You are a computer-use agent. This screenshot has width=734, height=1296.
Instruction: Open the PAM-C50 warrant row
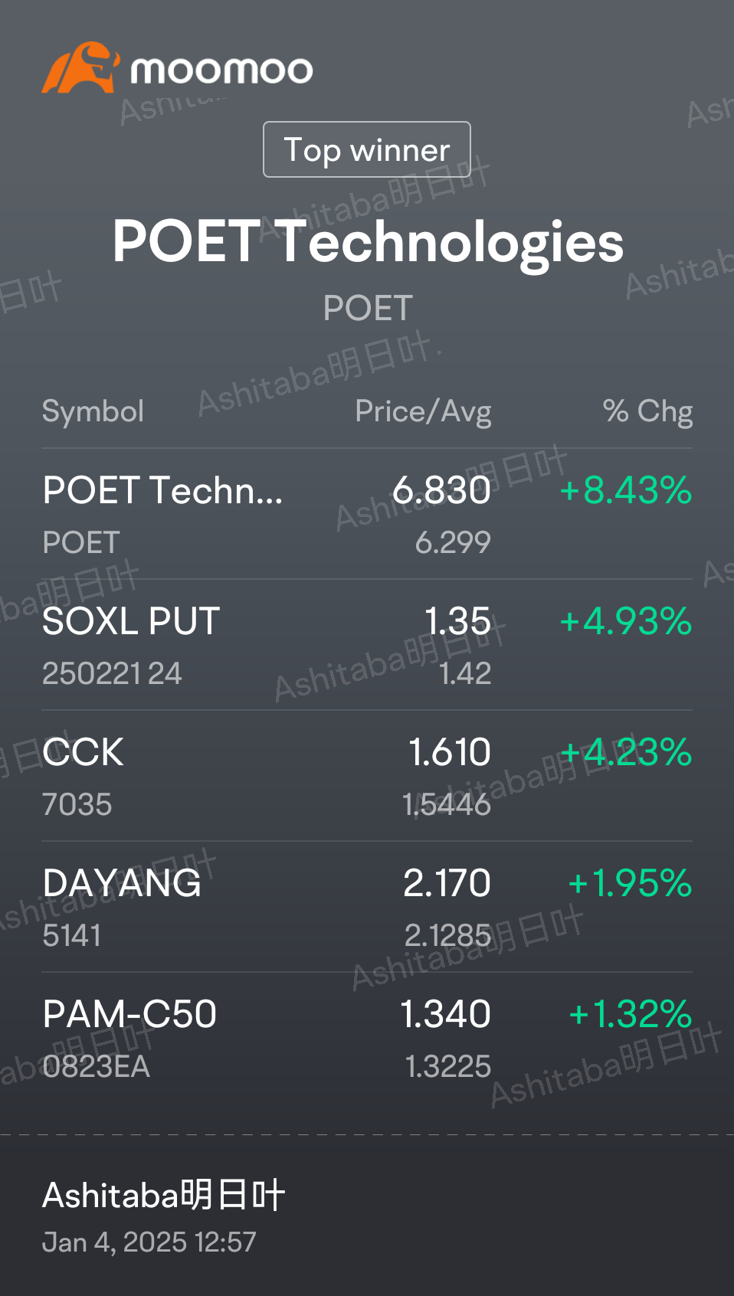point(367,1038)
